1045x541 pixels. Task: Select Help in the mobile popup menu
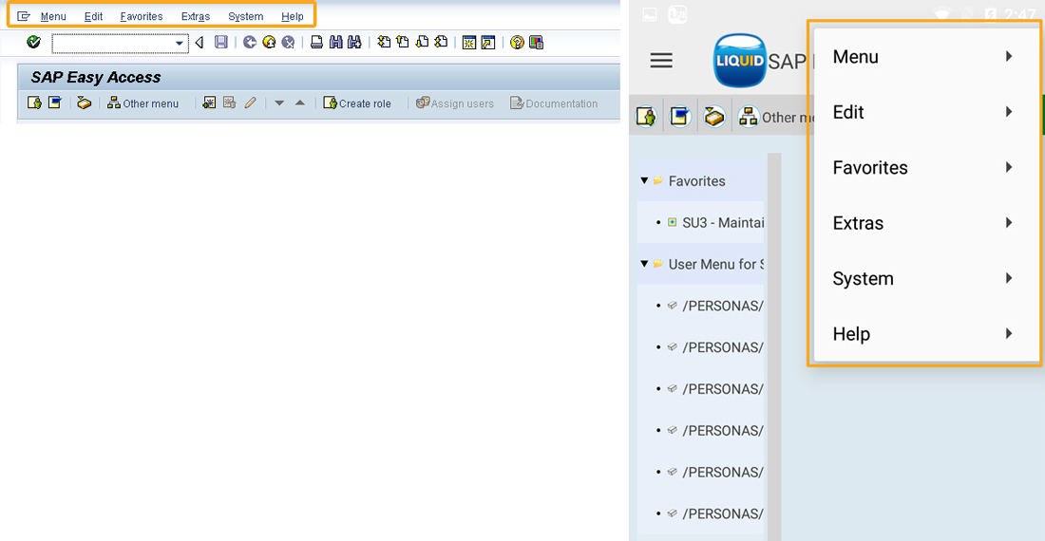pyautogui.click(x=924, y=334)
